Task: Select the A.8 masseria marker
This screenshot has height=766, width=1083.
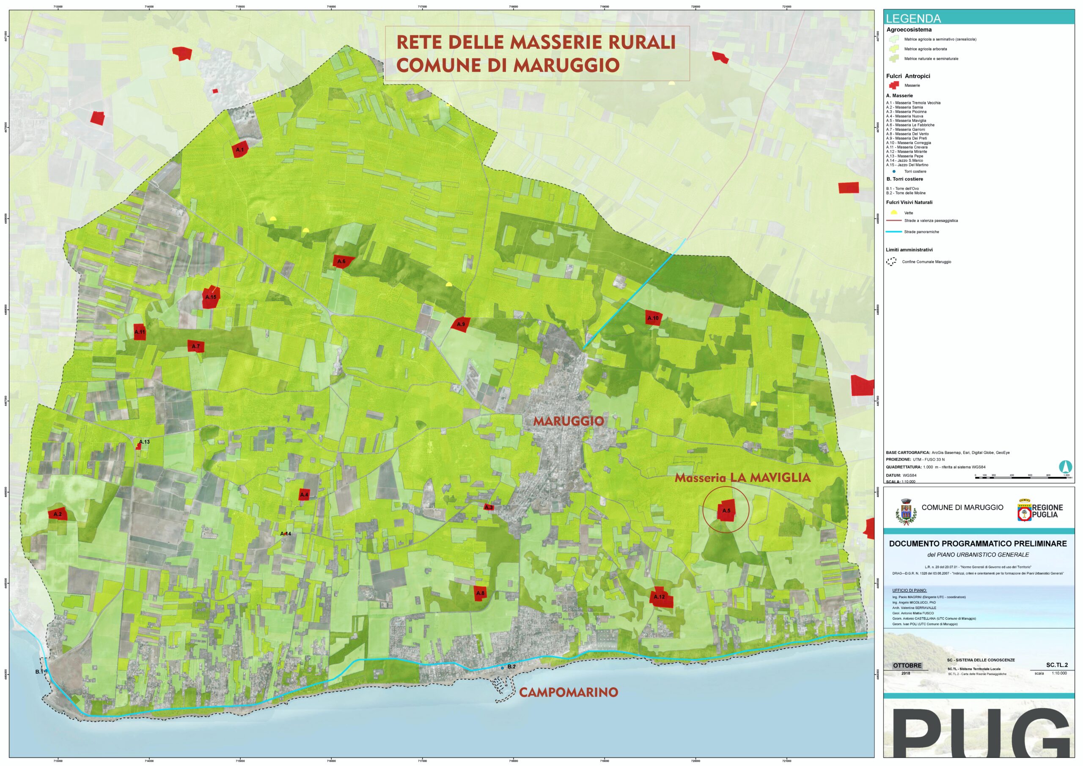Action: 480,593
